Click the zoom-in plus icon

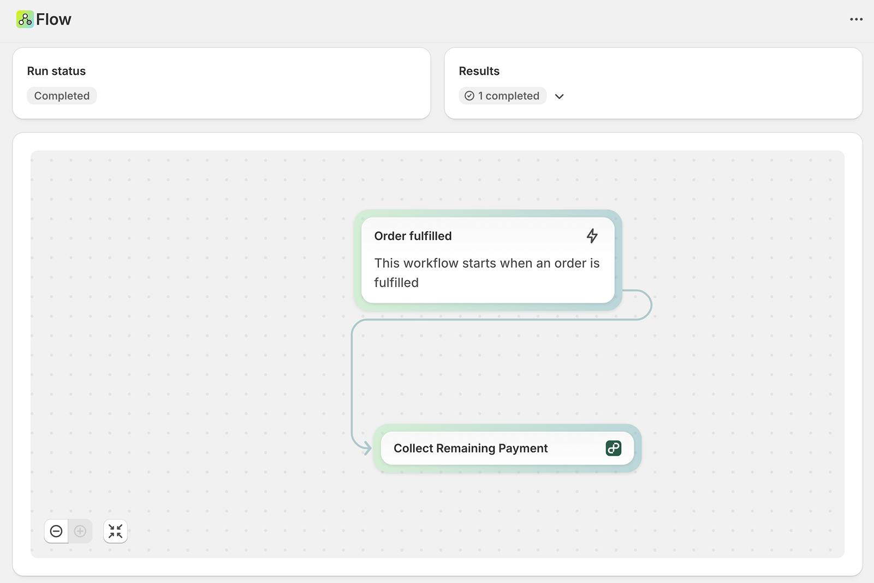point(80,531)
